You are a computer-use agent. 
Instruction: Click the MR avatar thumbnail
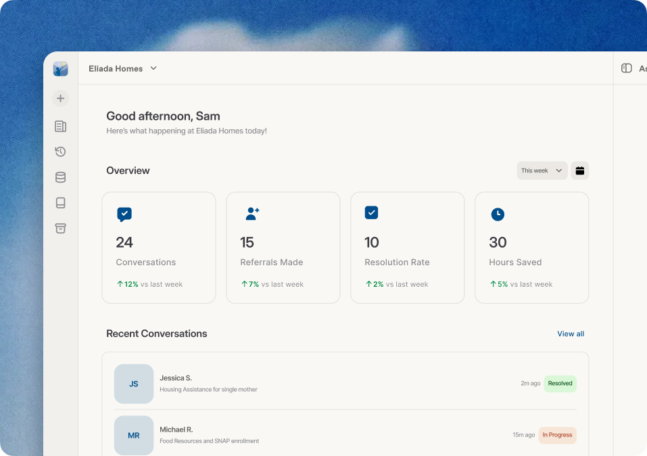click(134, 435)
